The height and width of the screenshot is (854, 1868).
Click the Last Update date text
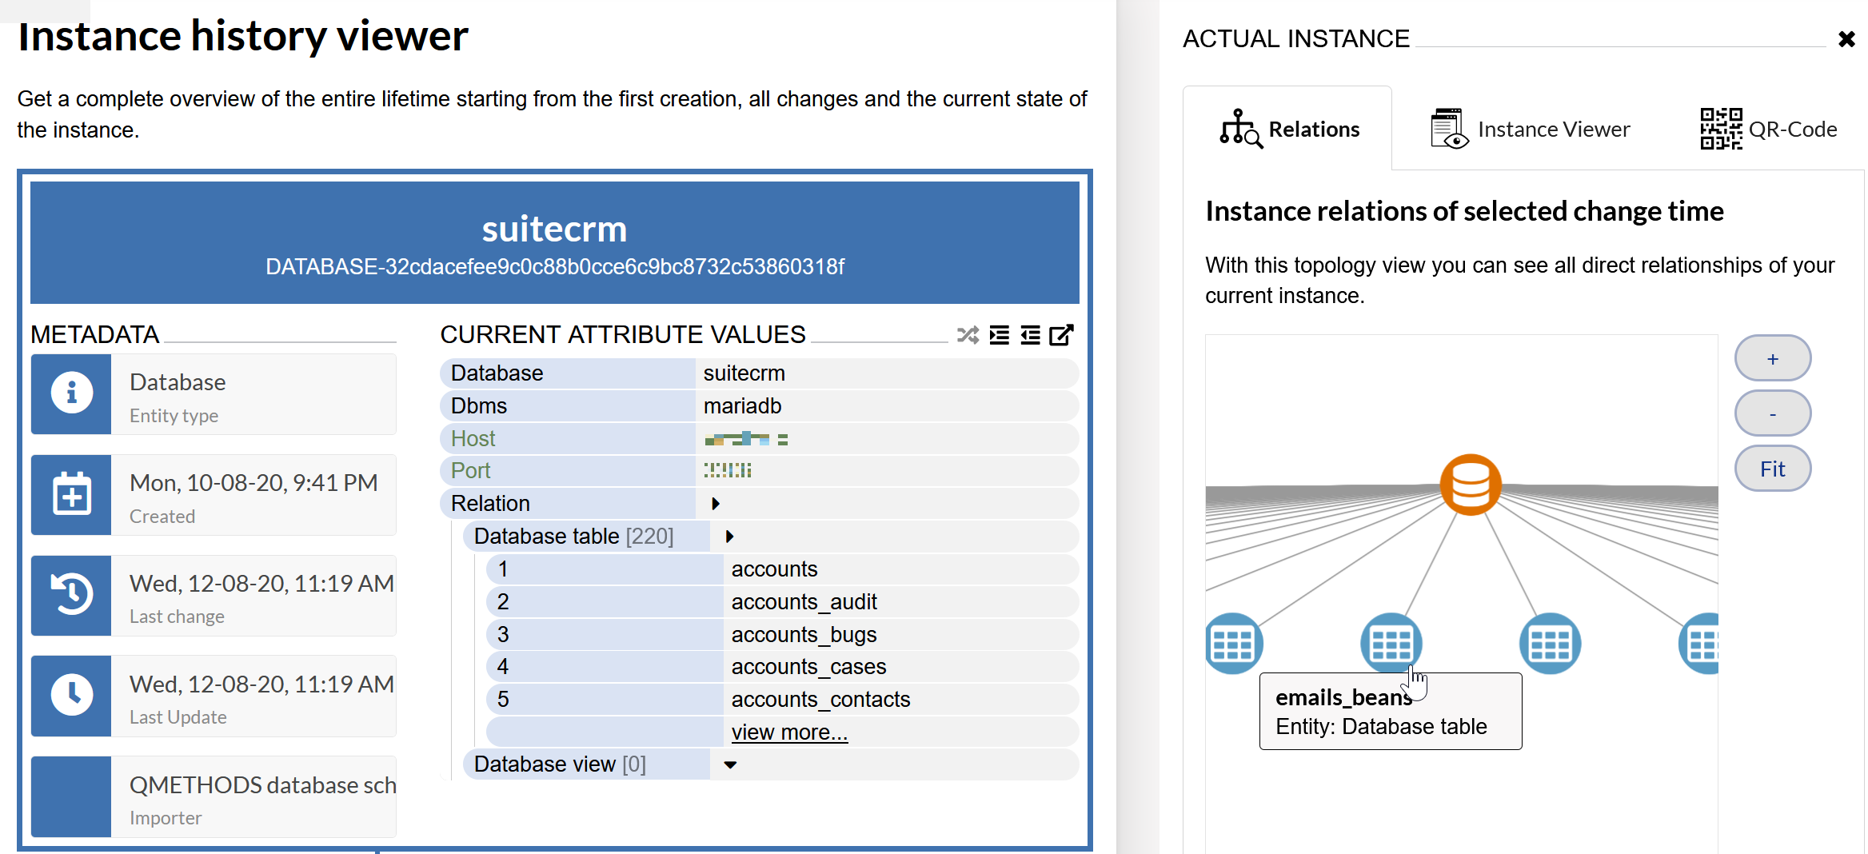pos(261,684)
